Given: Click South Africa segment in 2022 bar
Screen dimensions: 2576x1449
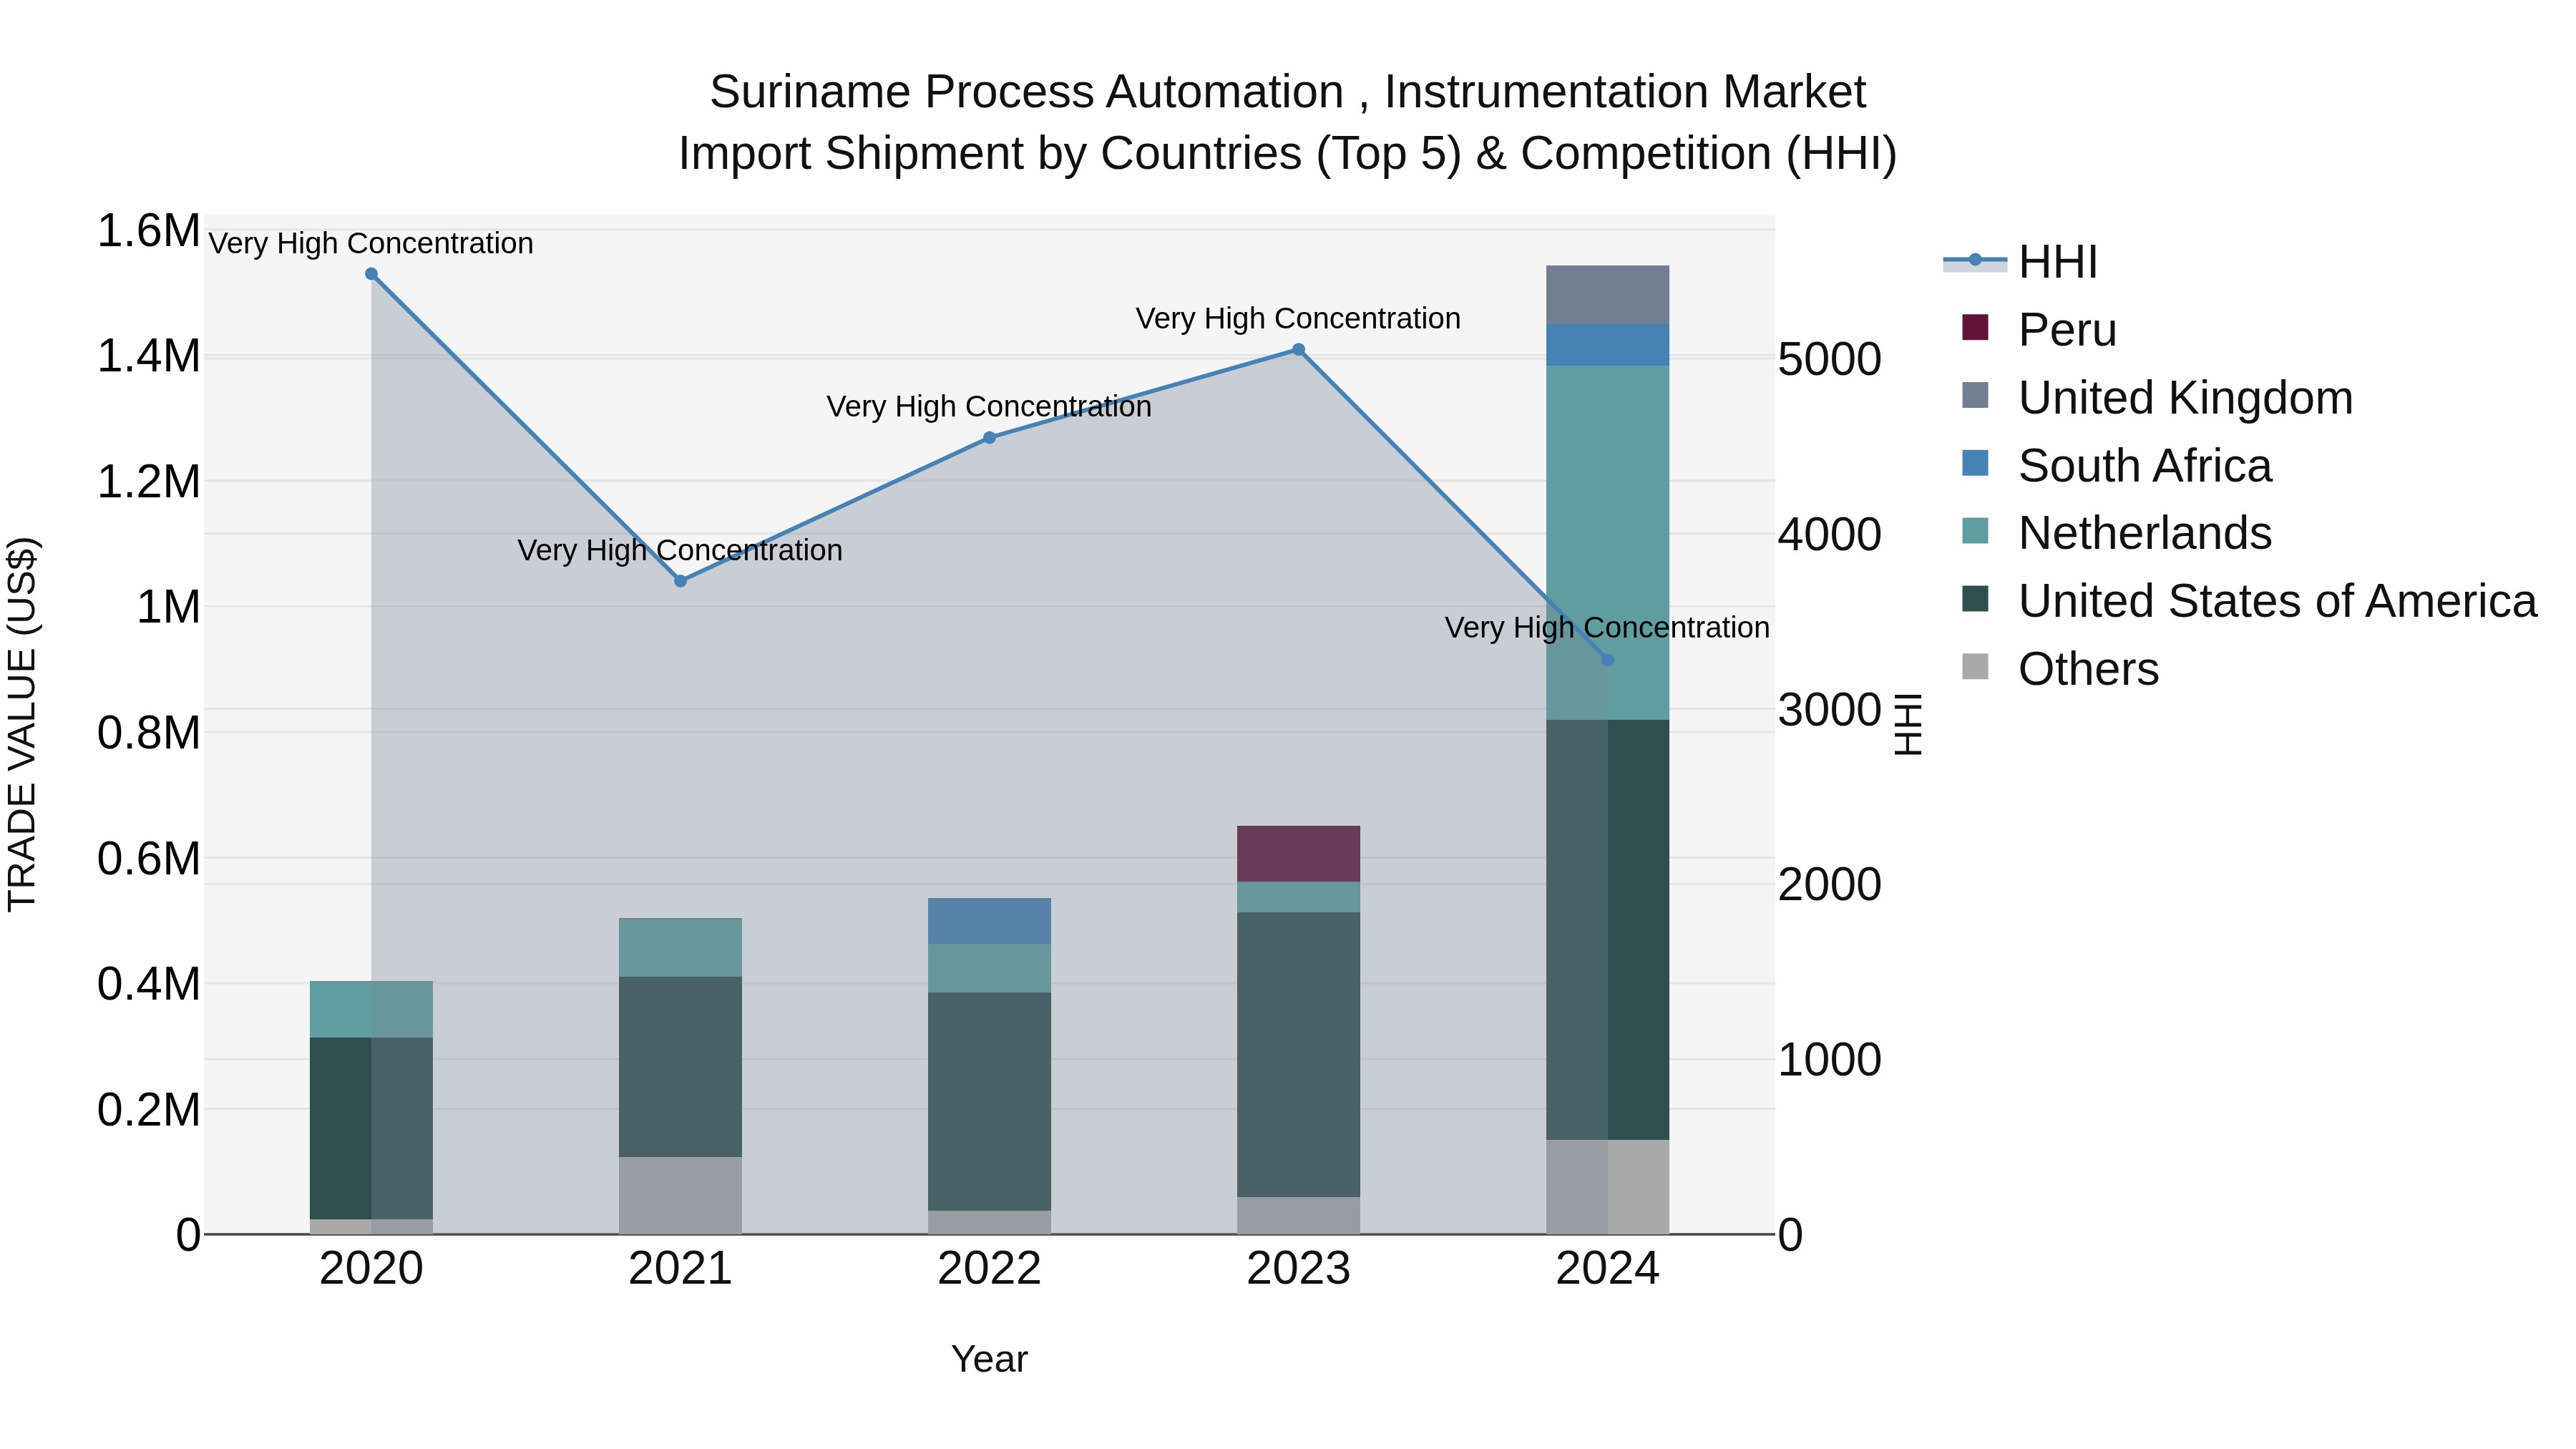Looking at the screenshot, I should click(989, 921).
